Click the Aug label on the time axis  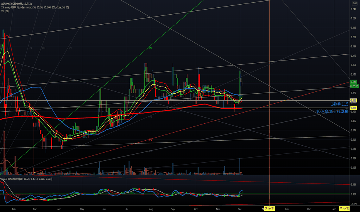tap(151, 209)
